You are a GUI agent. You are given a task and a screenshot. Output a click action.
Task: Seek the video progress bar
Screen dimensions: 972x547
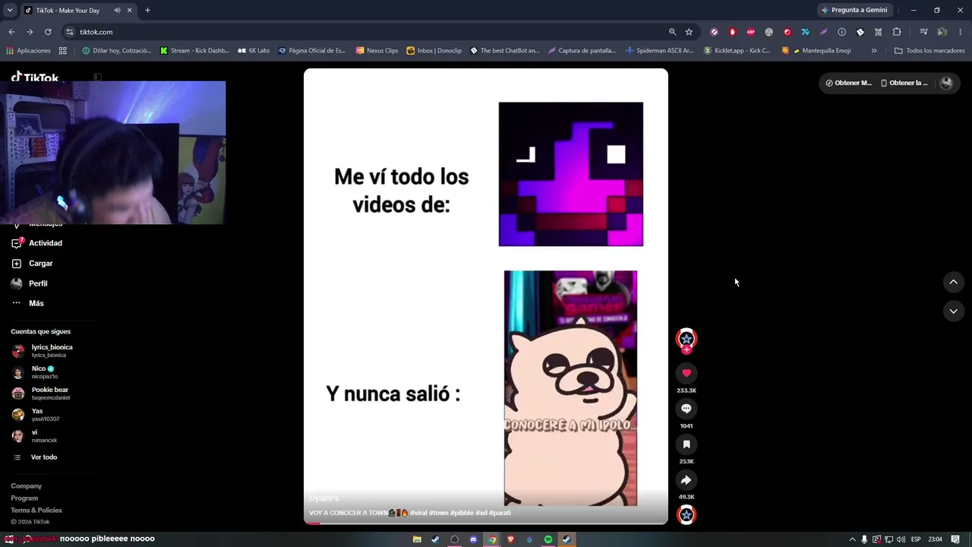pyautogui.click(x=486, y=523)
